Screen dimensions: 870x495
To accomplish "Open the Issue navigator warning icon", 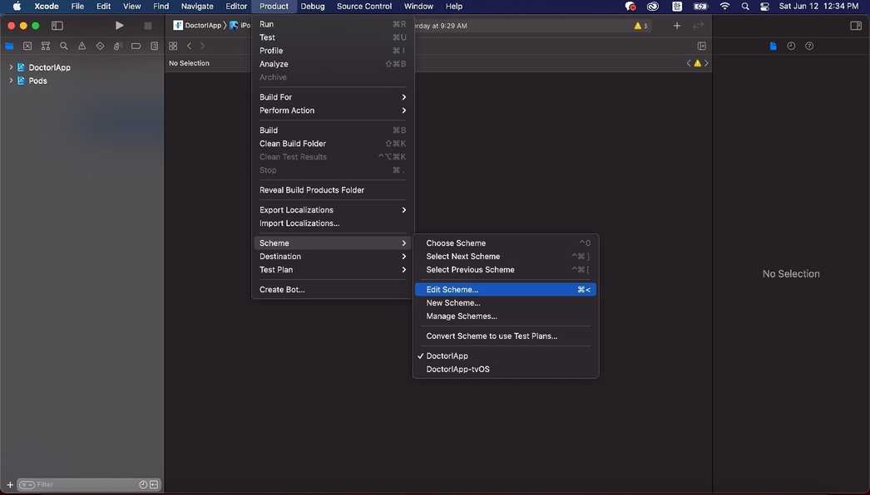I will (82, 46).
